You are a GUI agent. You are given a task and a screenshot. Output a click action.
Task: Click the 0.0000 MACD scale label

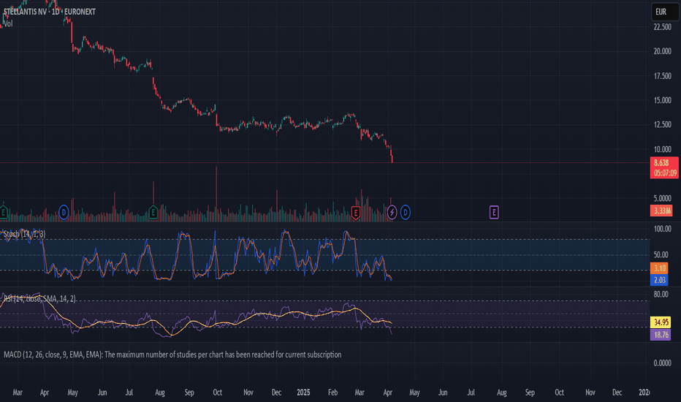click(x=662, y=363)
